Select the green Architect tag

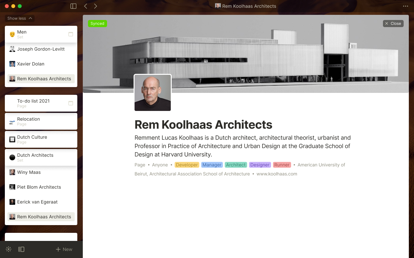coord(236,165)
